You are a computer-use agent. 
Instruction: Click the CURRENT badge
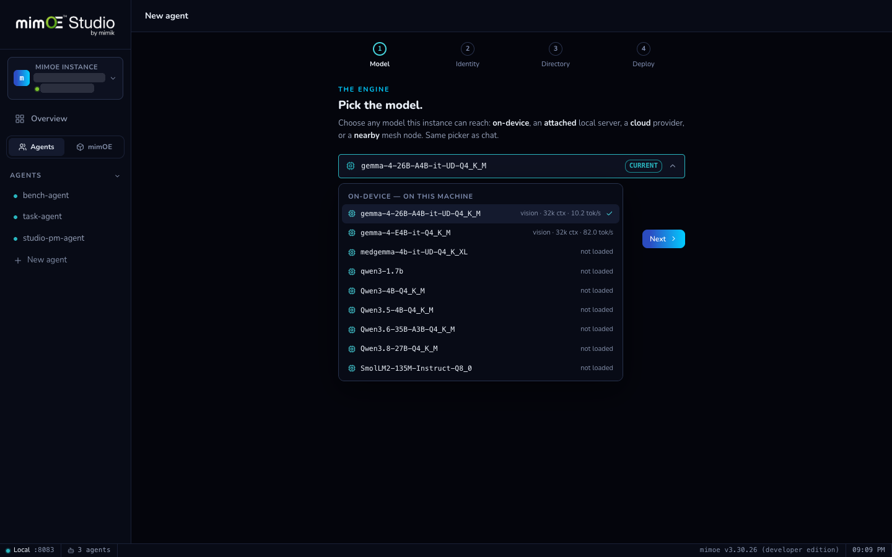click(x=644, y=166)
